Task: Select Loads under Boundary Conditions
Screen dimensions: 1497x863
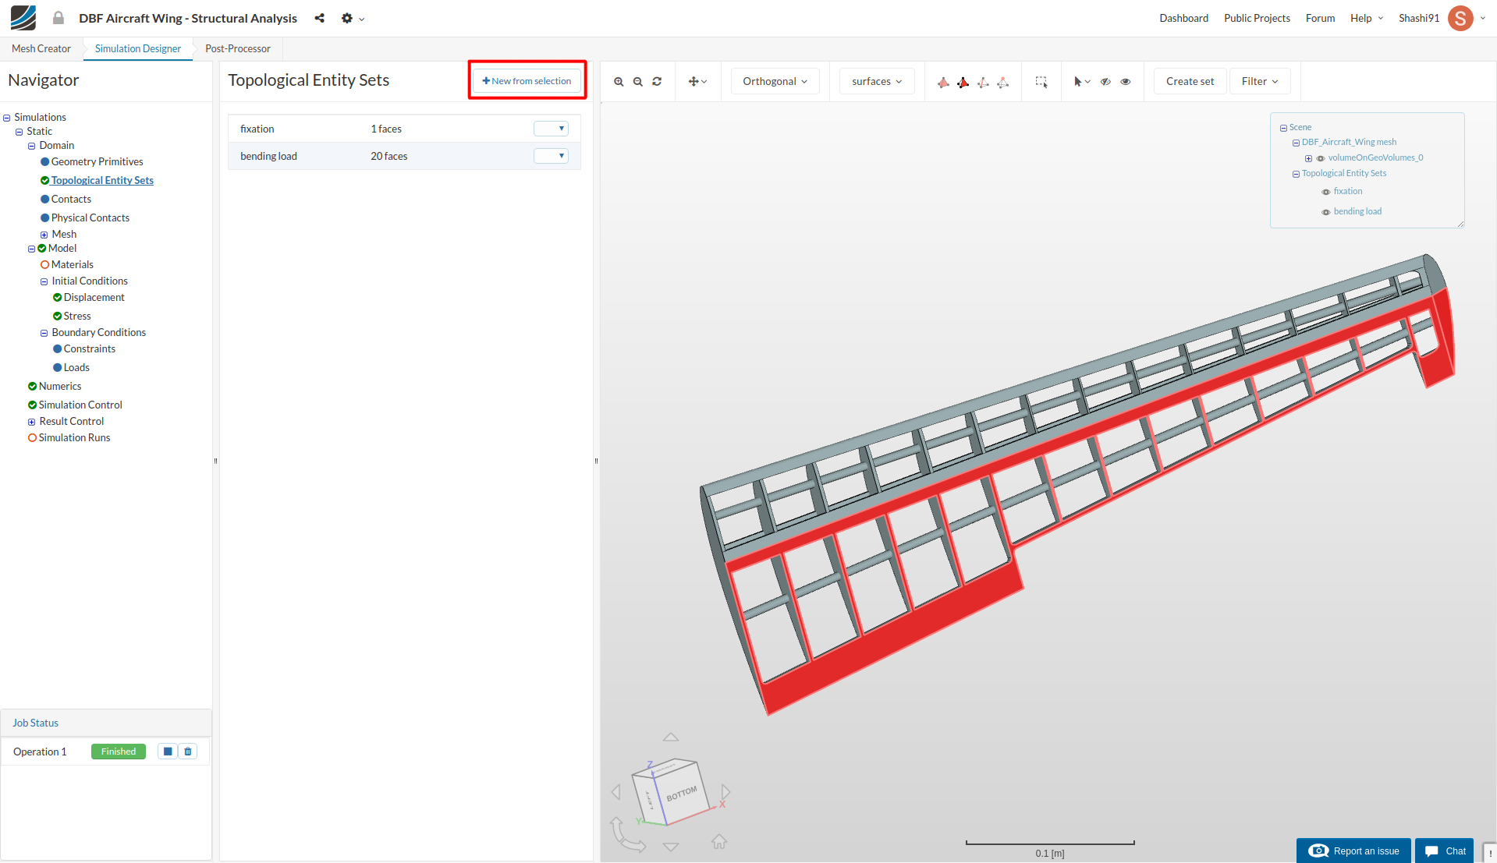Action: point(76,367)
